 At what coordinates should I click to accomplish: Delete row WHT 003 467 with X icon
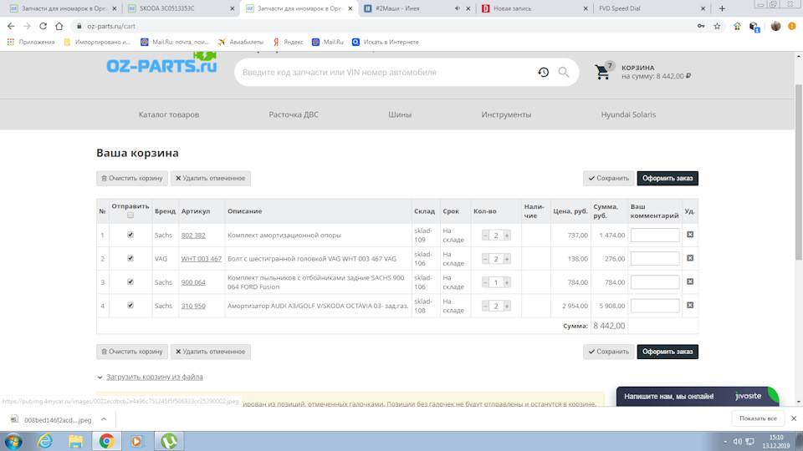pos(690,258)
